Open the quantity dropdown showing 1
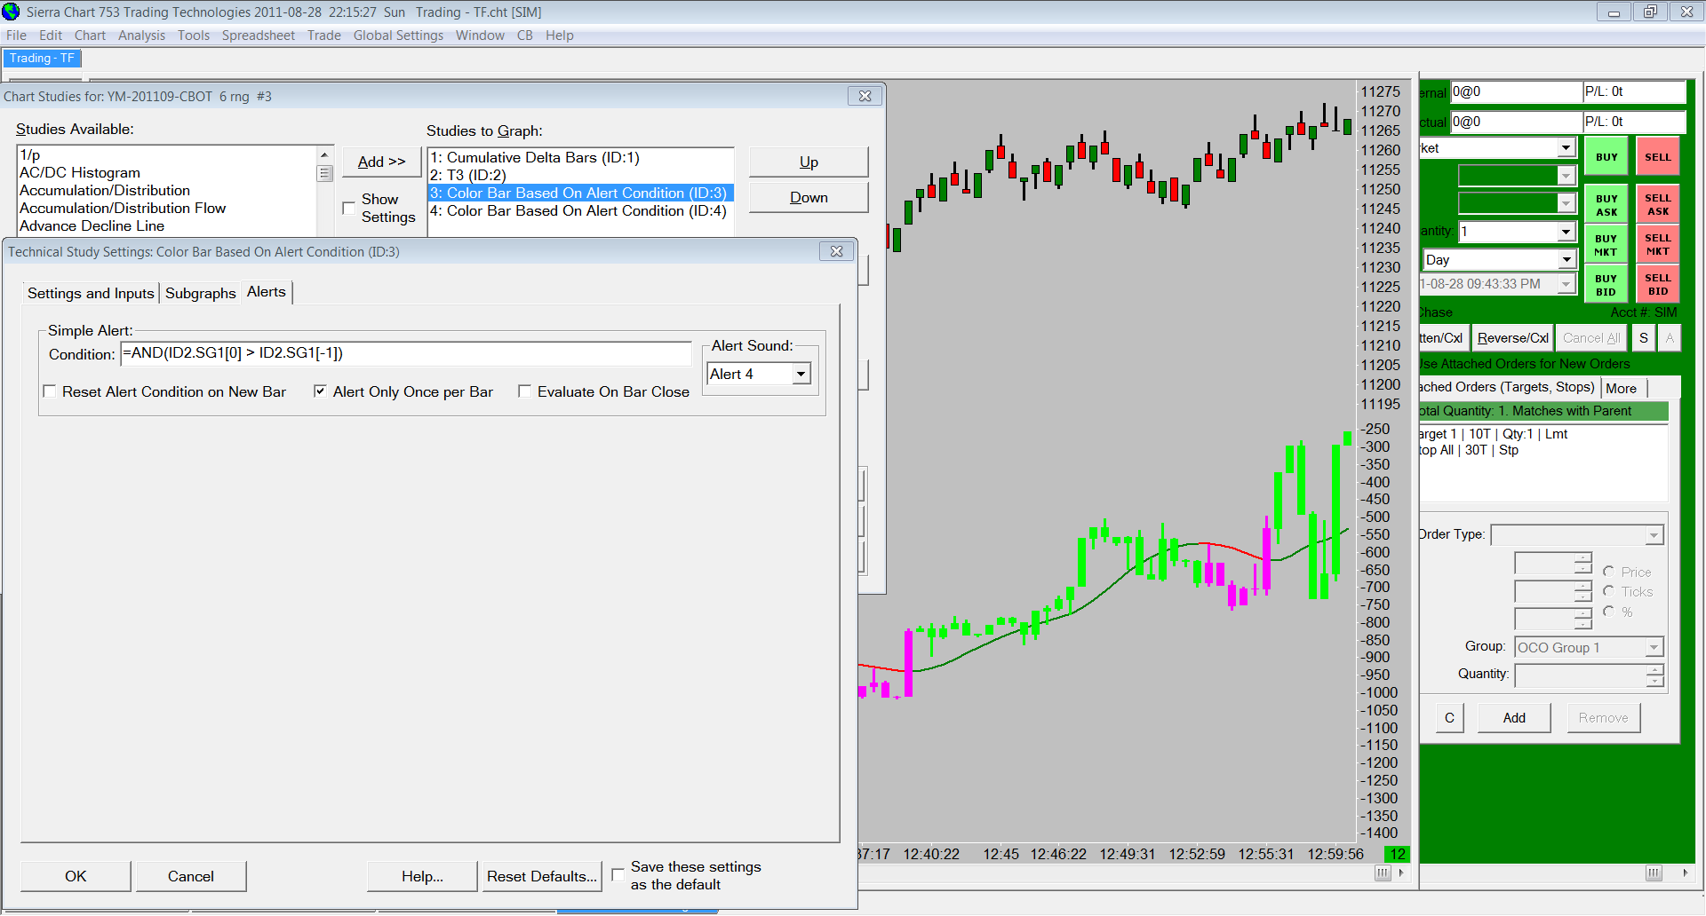1706x916 pixels. tap(1566, 232)
